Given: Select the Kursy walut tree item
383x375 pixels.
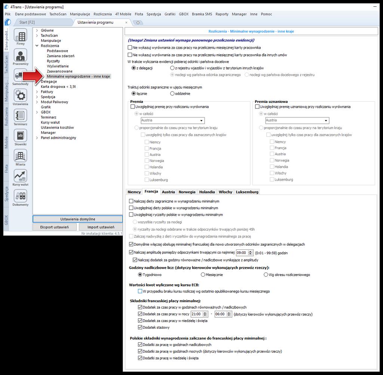Looking at the screenshot, I should pos(50,122).
